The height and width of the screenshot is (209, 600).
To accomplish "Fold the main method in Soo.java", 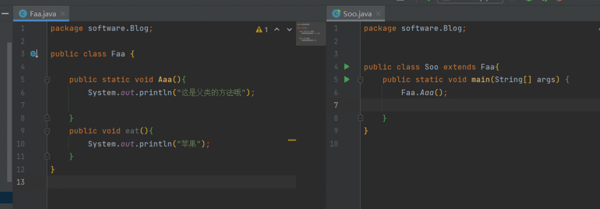I will pos(360,80).
